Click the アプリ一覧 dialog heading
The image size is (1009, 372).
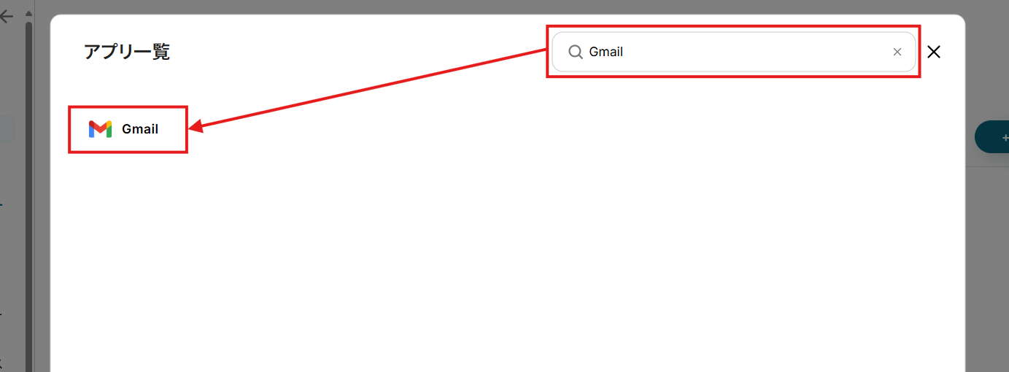tap(127, 52)
